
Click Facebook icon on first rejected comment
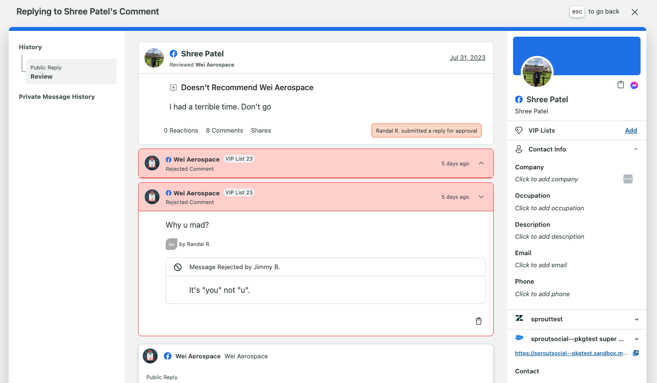(x=169, y=160)
